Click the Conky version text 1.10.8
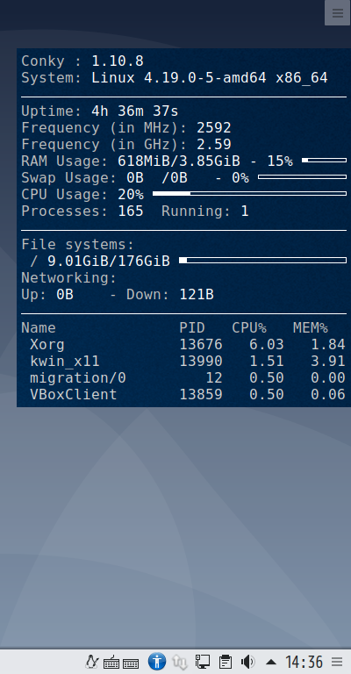This screenshot has height=674, width=351. [118, 61]
